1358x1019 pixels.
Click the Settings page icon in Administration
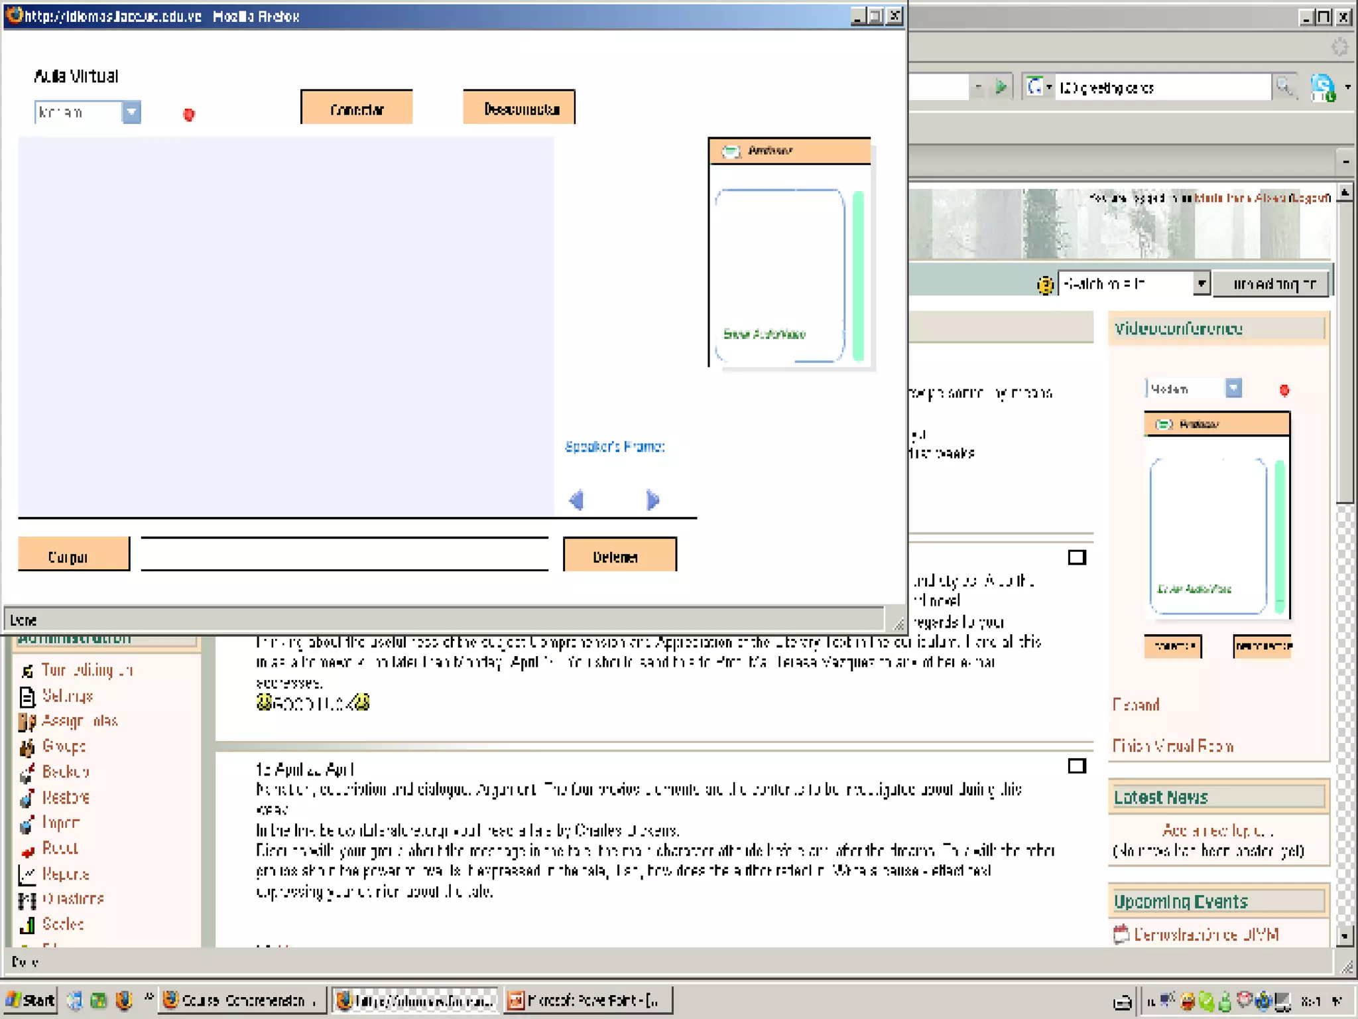(x=27, y=697)
